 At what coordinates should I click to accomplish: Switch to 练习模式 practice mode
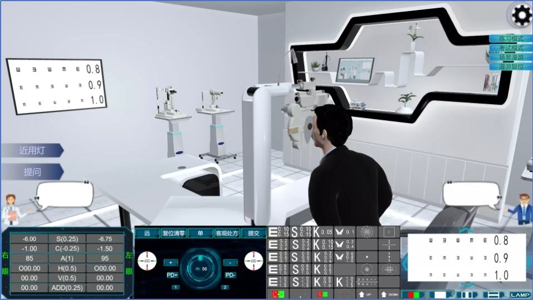pos(511,39)
